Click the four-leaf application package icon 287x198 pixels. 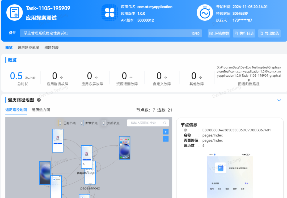point(110,12)
